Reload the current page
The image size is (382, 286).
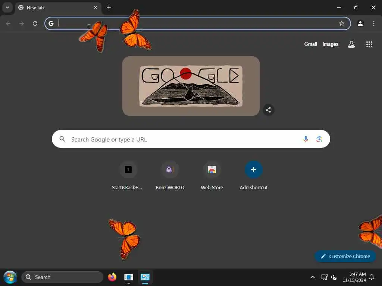(x=35, y=23)
